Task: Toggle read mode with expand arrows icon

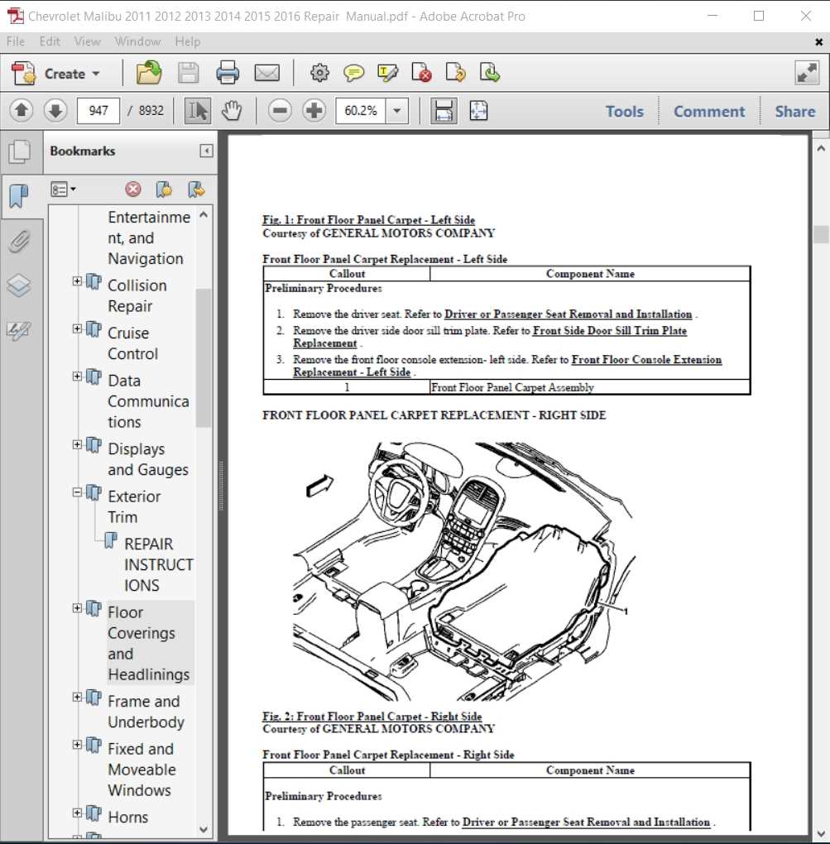Action: (x=807, y=73)
